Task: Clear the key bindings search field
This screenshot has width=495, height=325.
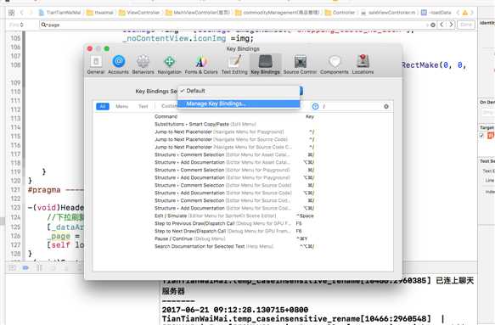Action: click(386, 106)
